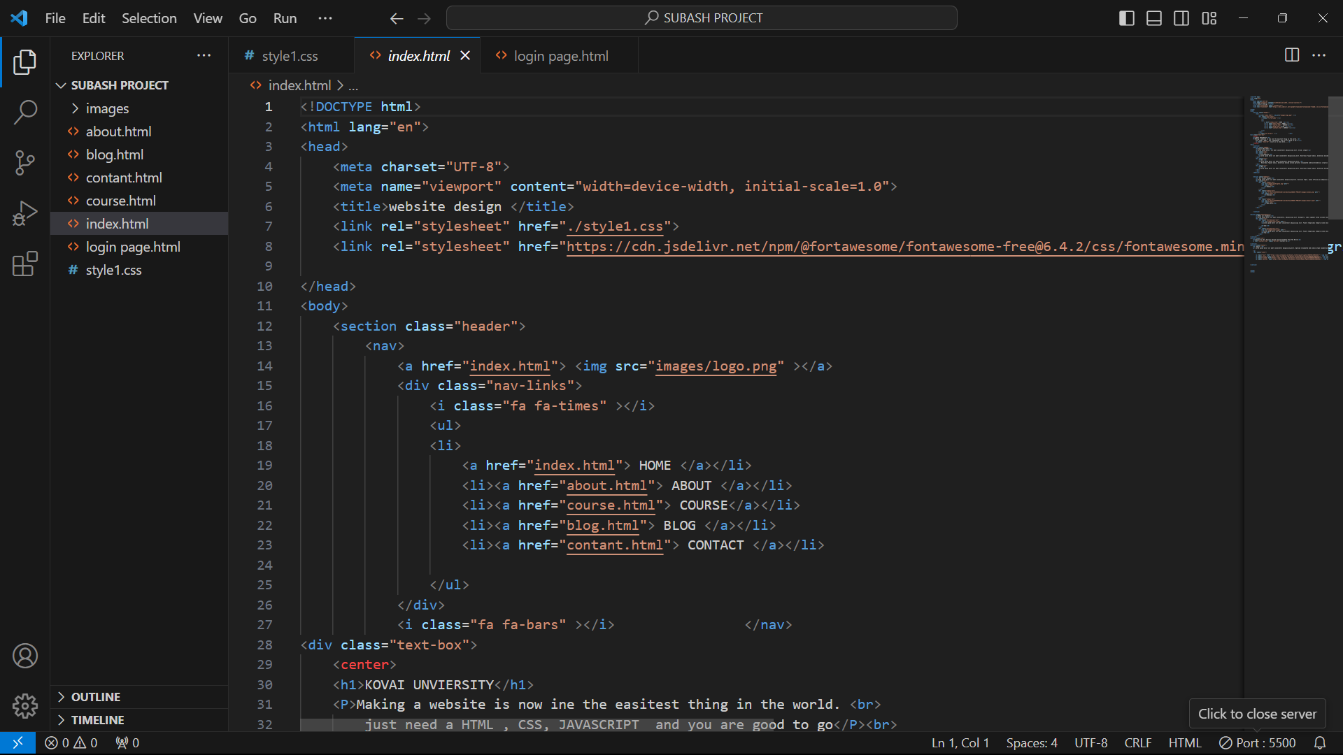Click the SUBASH PROJECT command center search
The width and height of the screenshot is (1343, 755).
coord(702,18)
